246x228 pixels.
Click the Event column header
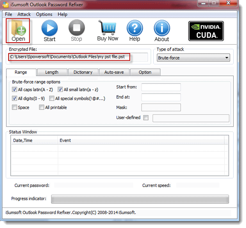(x=141, y=140)
